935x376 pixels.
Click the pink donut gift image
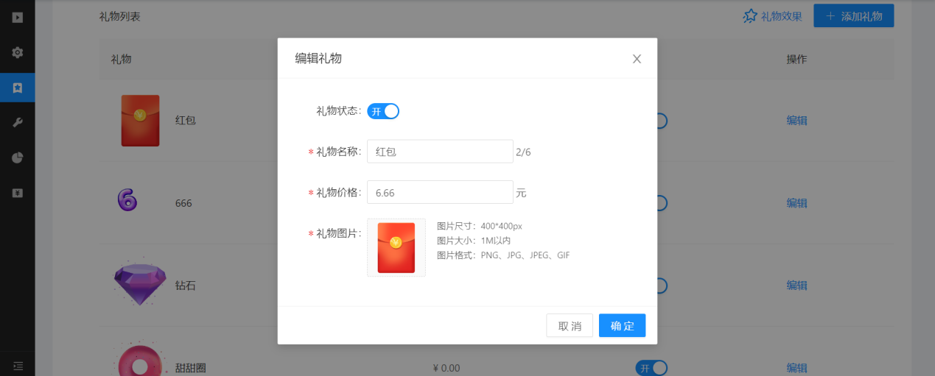coord(140,360)
